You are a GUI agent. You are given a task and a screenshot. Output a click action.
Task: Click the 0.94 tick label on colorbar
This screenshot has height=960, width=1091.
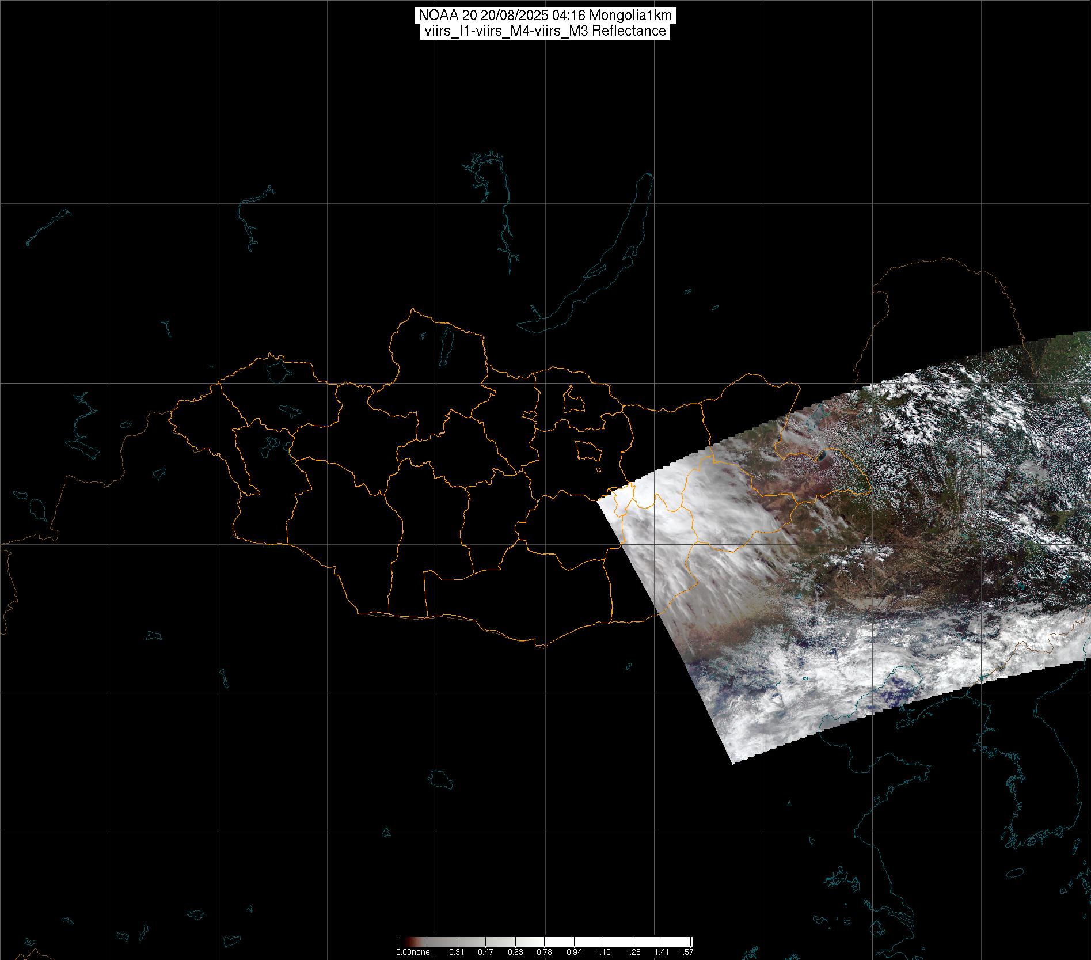point(573,953)
